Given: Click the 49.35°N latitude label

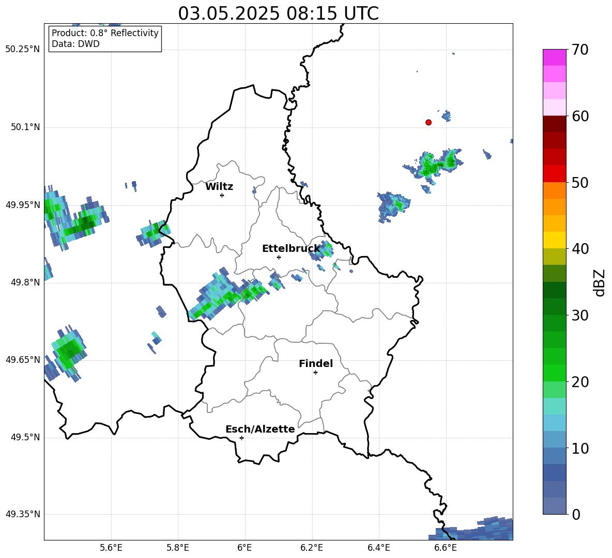Looking at the screenshot, I should pos(23,514).
